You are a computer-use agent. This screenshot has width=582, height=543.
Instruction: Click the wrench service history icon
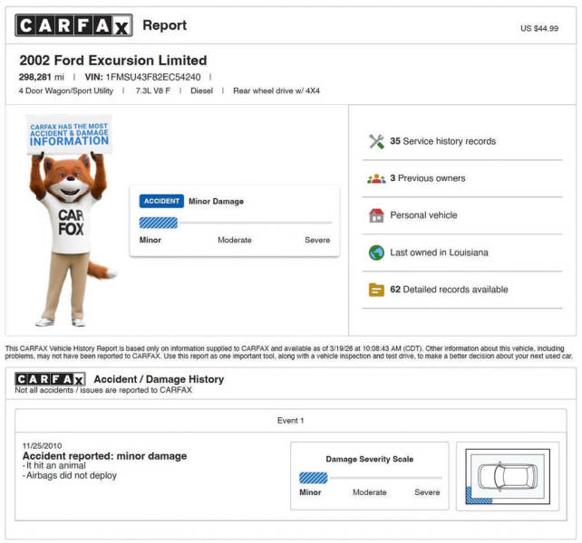[x=376, y=141]
